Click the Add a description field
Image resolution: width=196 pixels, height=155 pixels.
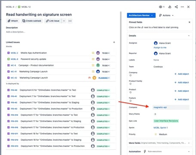point(15,32)
